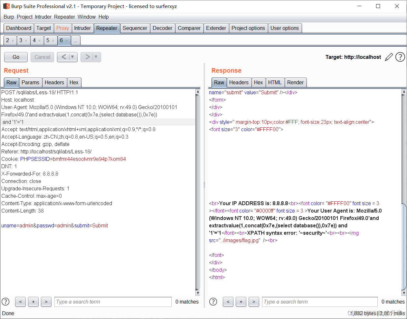Open the User options tab
This screenshot has height=319, width=407.
click(x=284, y=28)
